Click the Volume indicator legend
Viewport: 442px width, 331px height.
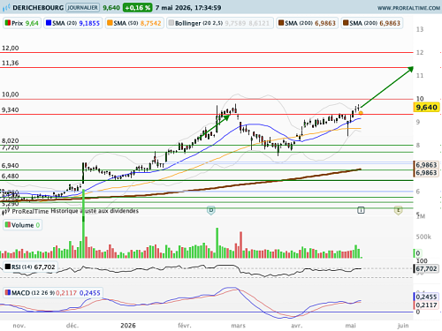[22, 225]
